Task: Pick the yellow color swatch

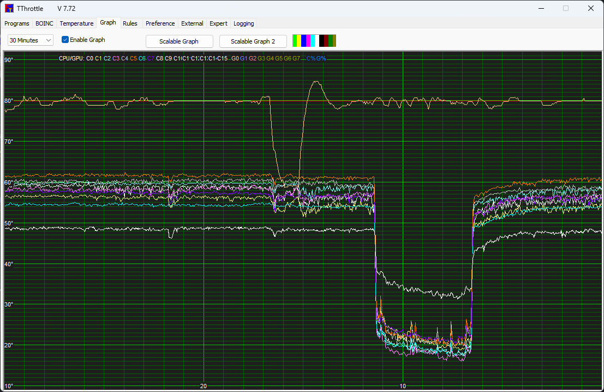Action: [299, 41]
